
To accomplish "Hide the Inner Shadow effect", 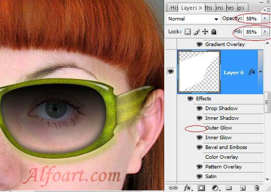I will coord(199,118).
